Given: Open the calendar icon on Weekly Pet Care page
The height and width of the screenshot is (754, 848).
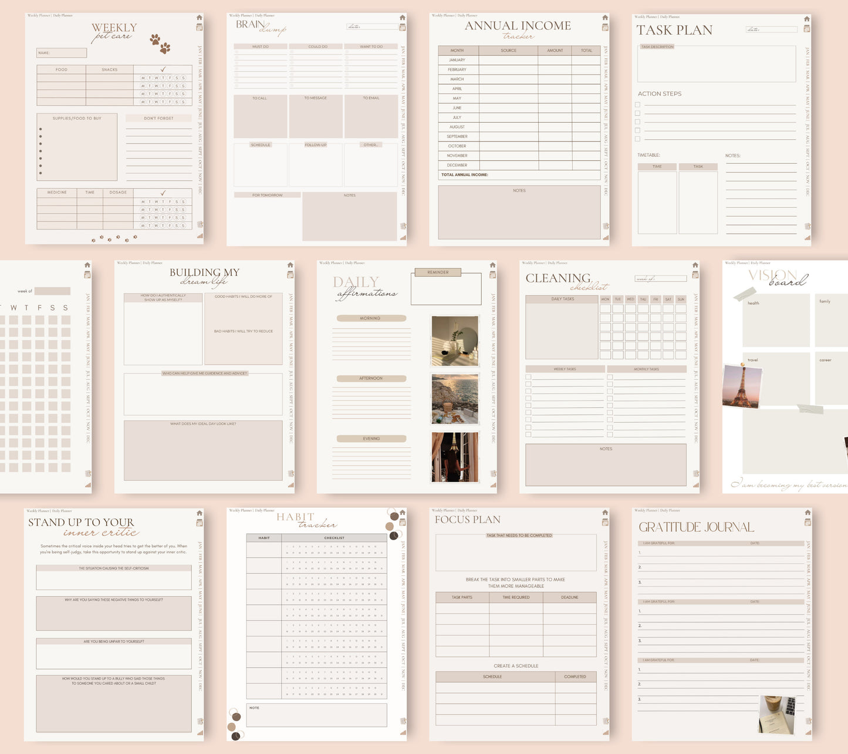Looking at the screenshot, I should pyautogui.click(x=200, y=27).
